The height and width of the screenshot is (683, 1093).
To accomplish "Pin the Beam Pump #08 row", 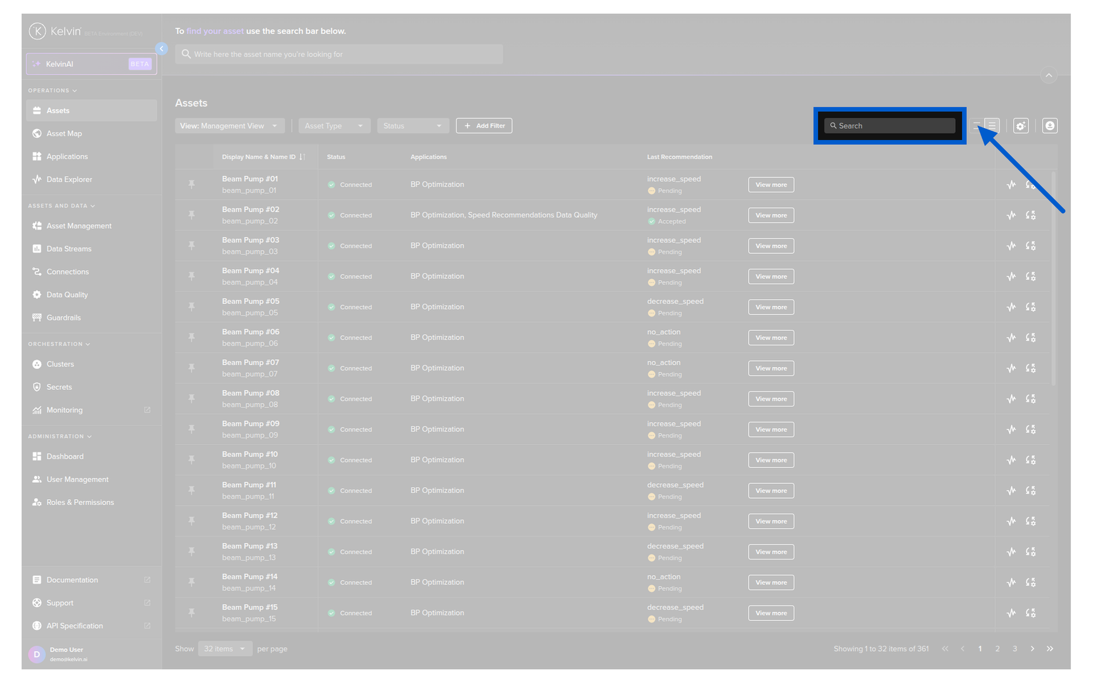I will pyautogui.click(x=192, y=398).
